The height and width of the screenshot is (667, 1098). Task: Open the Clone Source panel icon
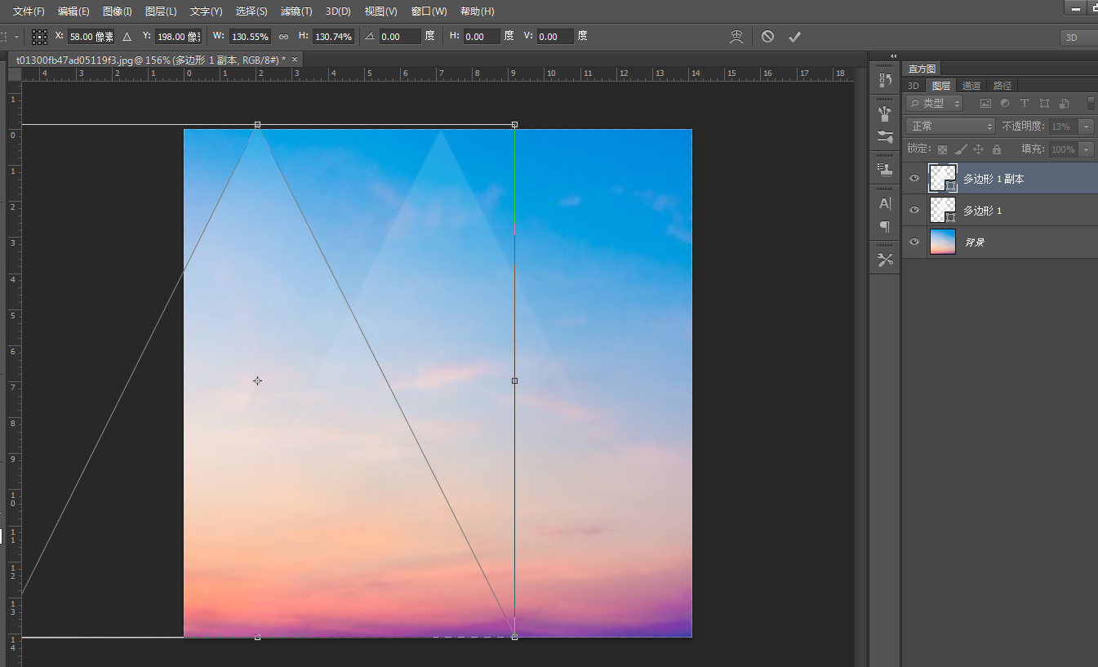coord(885,169)
